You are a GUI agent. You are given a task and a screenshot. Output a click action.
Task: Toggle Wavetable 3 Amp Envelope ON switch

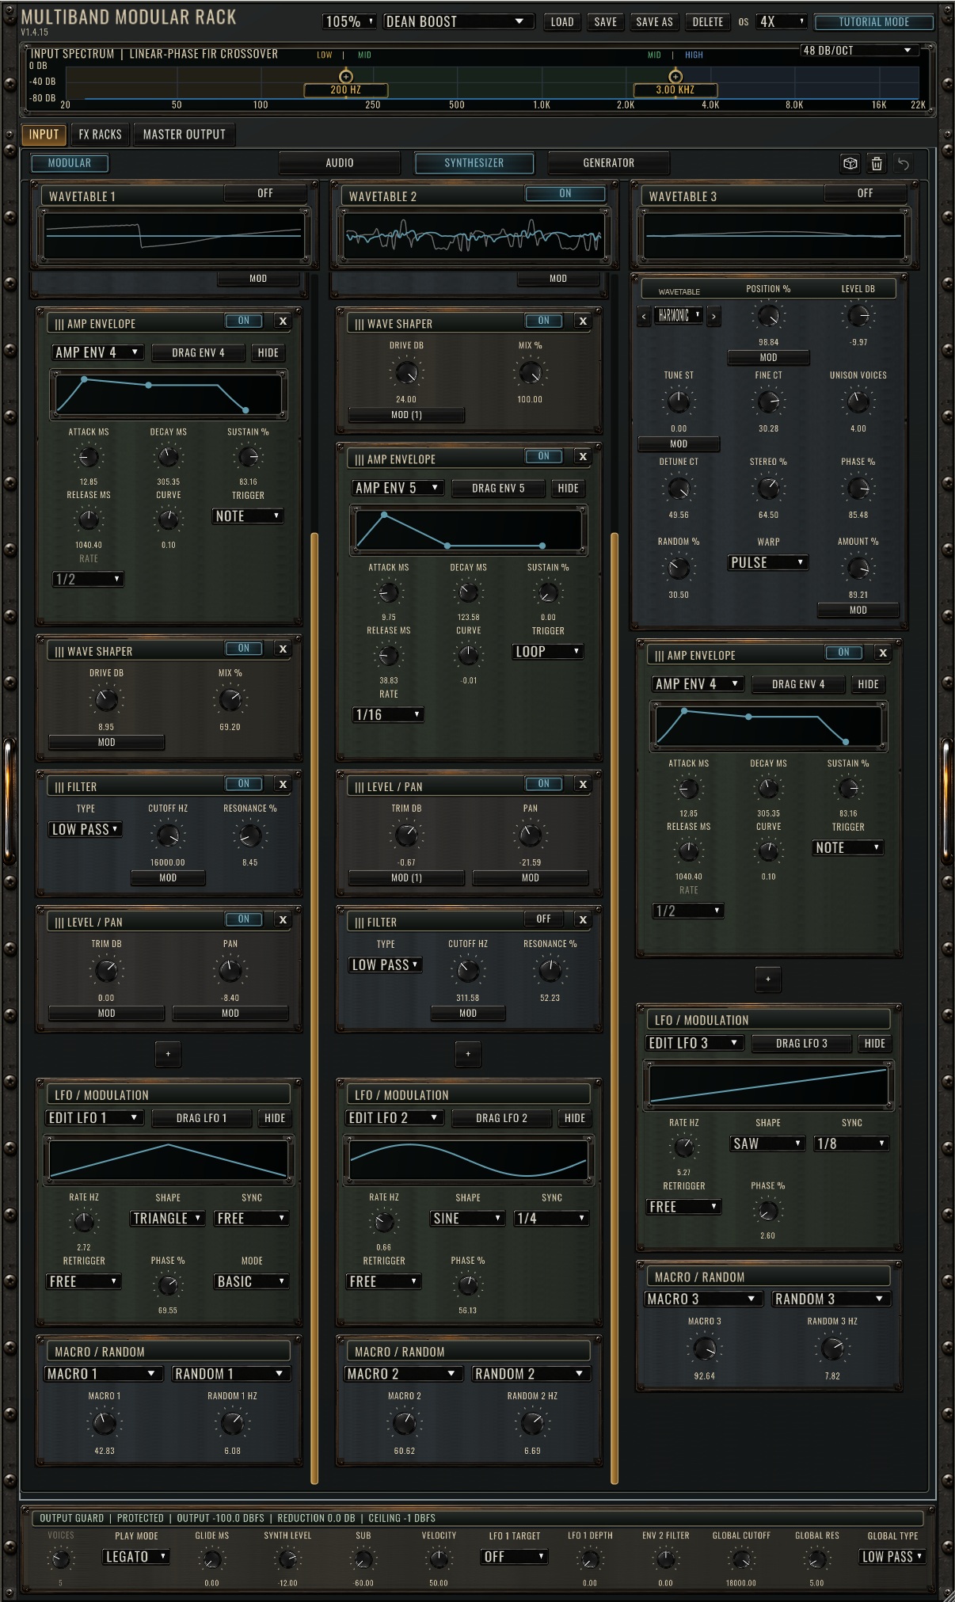pyautogui.click(x=844, y=653)
